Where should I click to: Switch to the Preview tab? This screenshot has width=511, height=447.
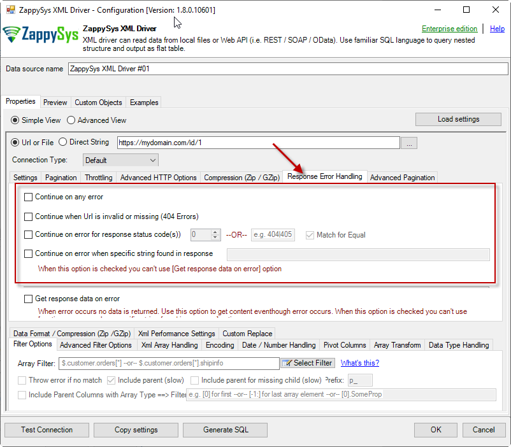[x=55, y=103]
